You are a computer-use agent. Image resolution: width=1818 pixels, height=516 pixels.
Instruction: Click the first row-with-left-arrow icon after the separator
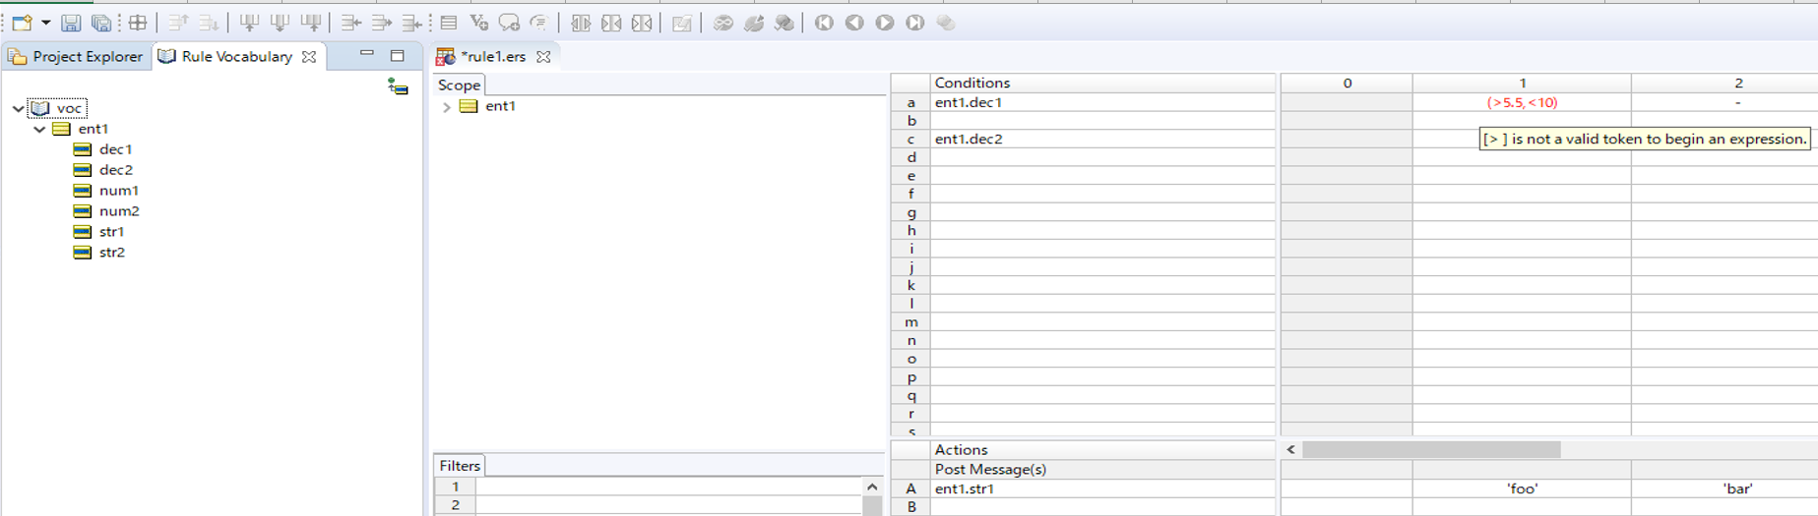click(350, 23)
